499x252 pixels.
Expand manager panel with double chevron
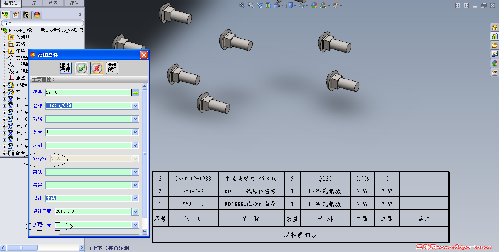80,15
